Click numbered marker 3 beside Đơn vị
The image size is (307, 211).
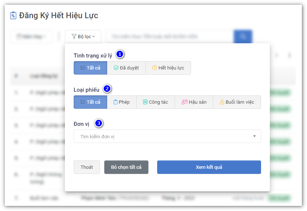[x=98, y=123]
